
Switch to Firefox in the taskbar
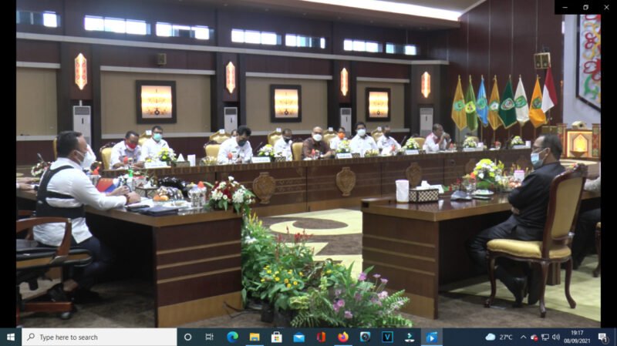tap(342, 337)
